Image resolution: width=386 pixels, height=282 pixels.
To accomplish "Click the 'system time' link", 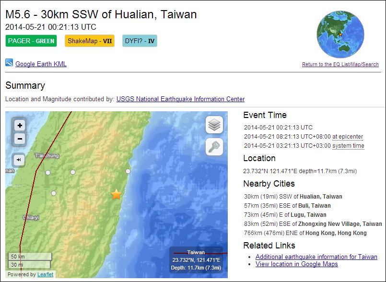I will click(348, 146).
